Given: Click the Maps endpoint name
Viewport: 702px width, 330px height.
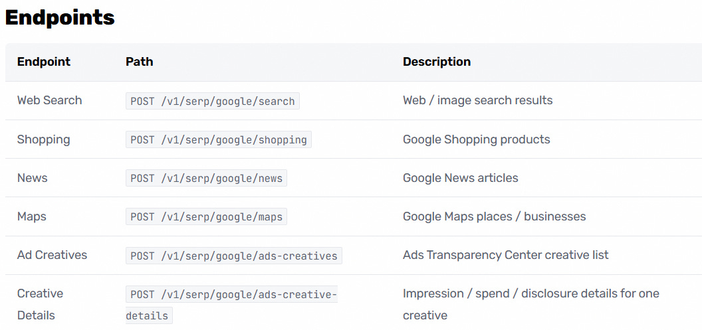Looking at the screenshot, I should (x=32, y=216).
